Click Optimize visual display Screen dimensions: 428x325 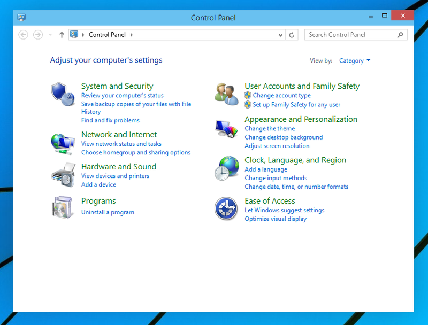coord(276,219)
